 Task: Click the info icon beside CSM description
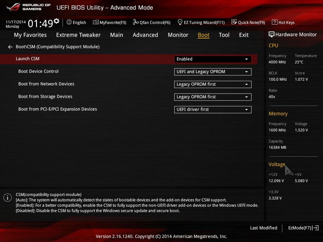point(8,198)
